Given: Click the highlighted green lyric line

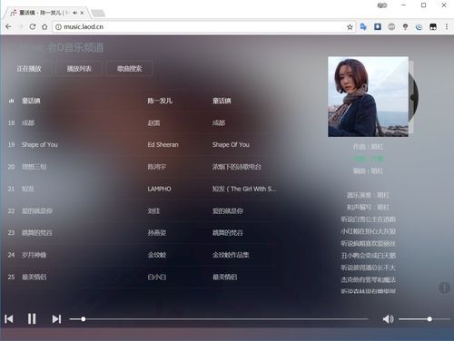Looking at the screenshot, I should click(369, 159).
